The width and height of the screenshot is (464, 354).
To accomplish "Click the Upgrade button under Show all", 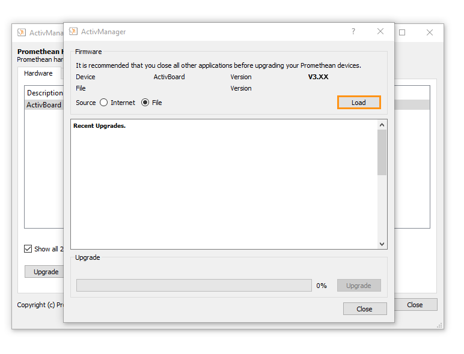I will click(x=46, y=272).
